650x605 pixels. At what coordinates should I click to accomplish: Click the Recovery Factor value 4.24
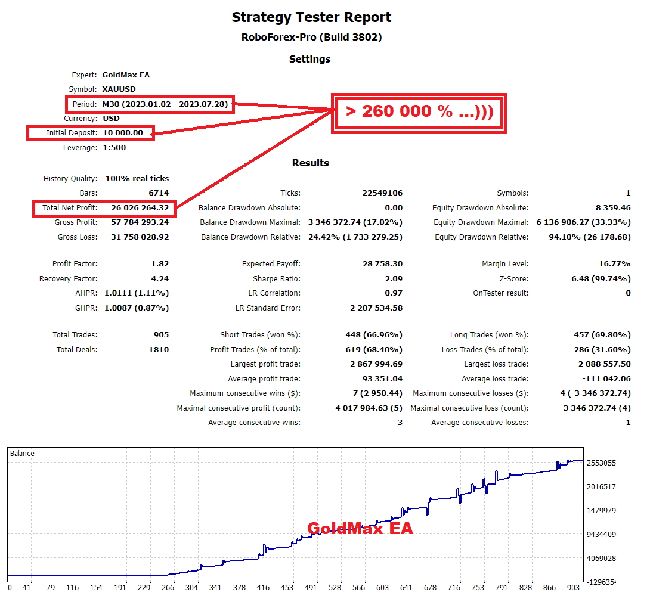coord(160,279)
